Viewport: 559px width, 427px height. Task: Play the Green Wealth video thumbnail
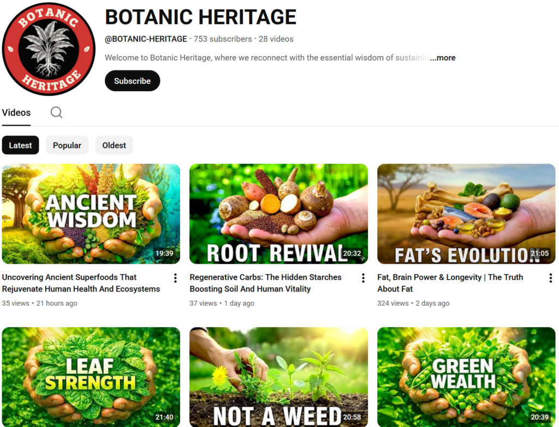point(466,377)
